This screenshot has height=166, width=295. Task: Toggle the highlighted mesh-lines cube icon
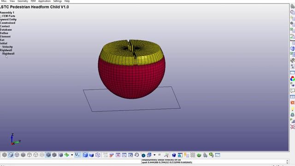click(48, 155)
